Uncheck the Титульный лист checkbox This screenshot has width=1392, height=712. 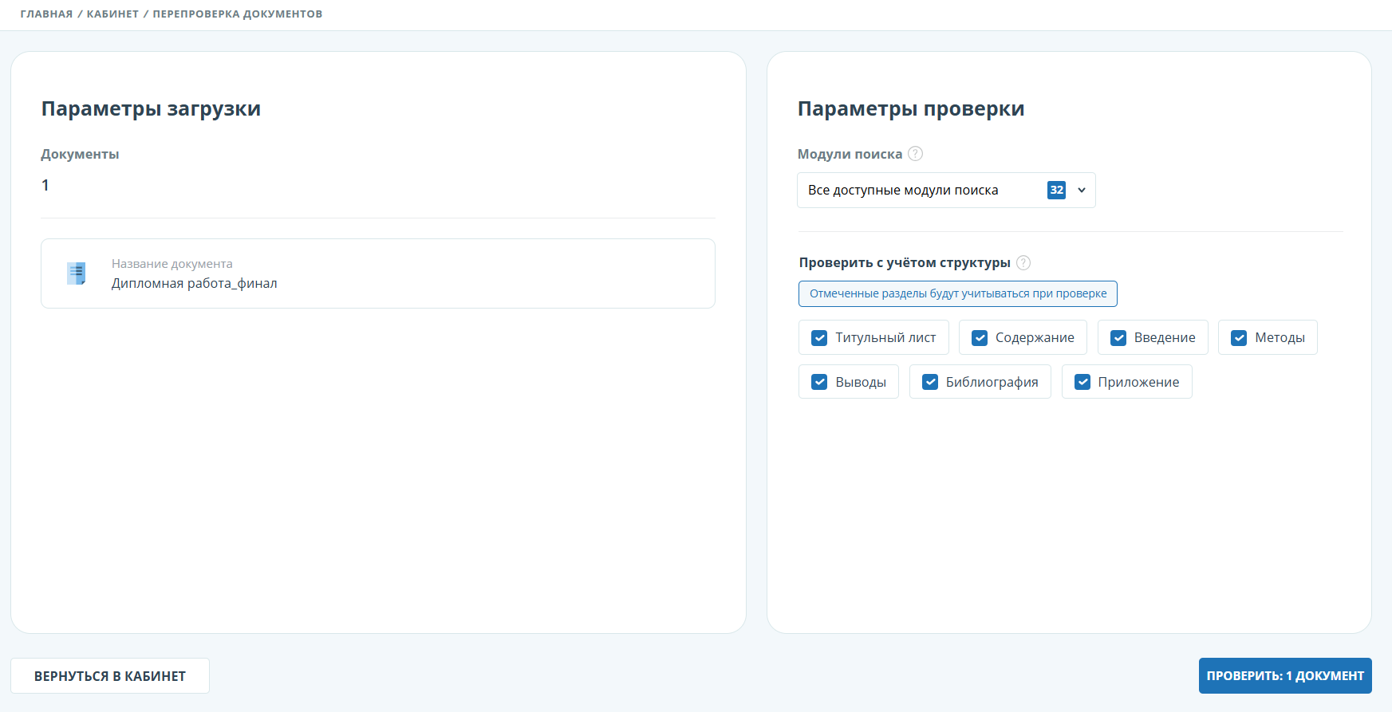pos(819,338)
